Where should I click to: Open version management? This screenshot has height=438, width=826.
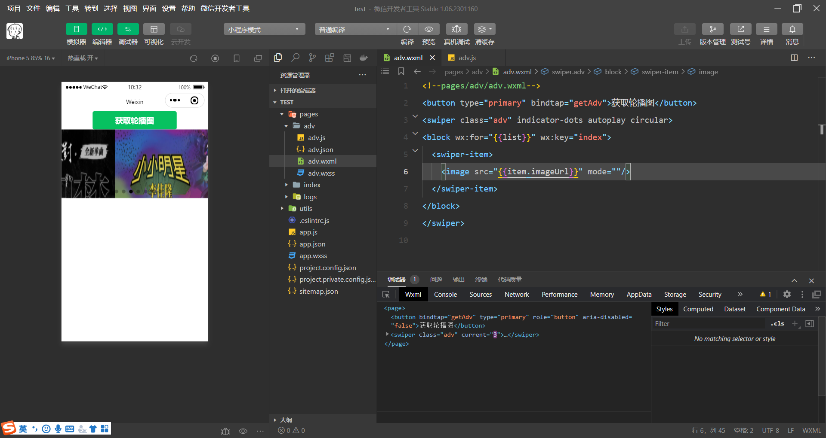(x=712, y=29)
